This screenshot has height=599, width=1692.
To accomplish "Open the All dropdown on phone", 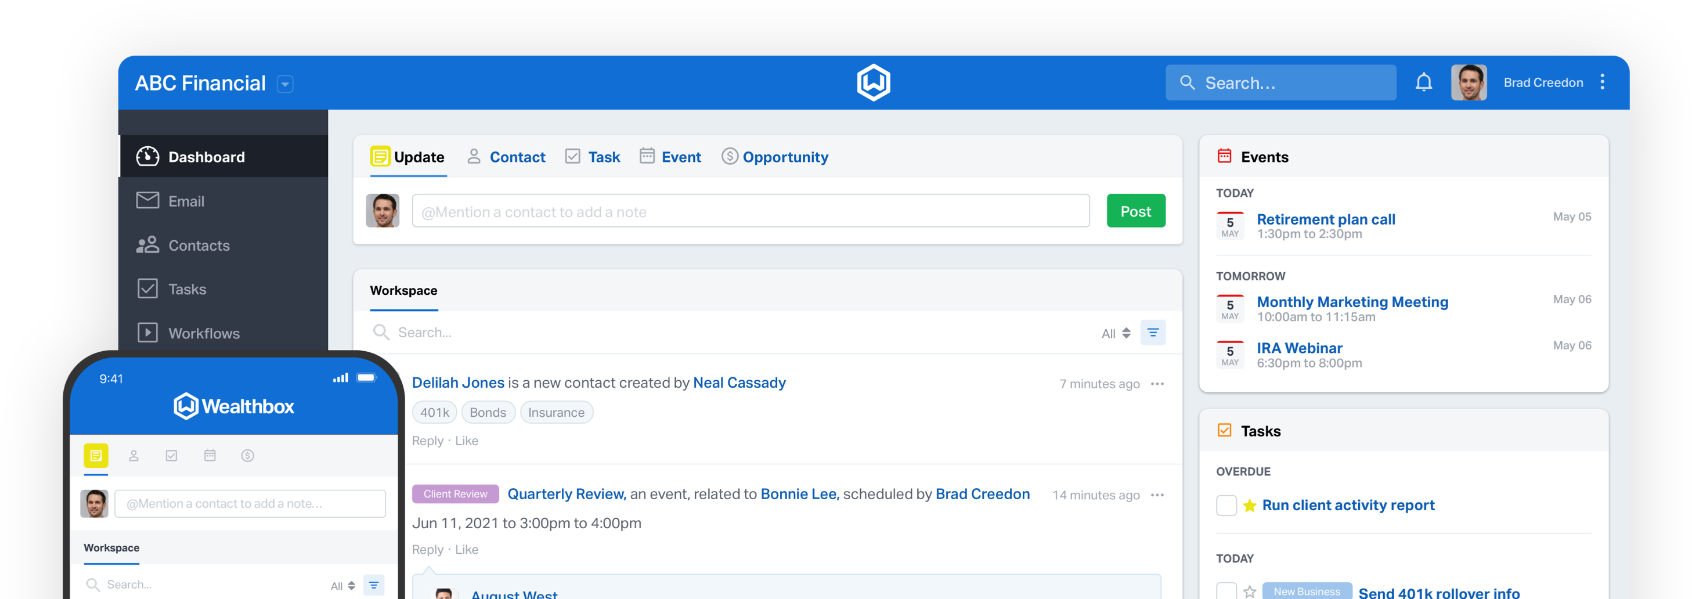I will coord(342,585).
